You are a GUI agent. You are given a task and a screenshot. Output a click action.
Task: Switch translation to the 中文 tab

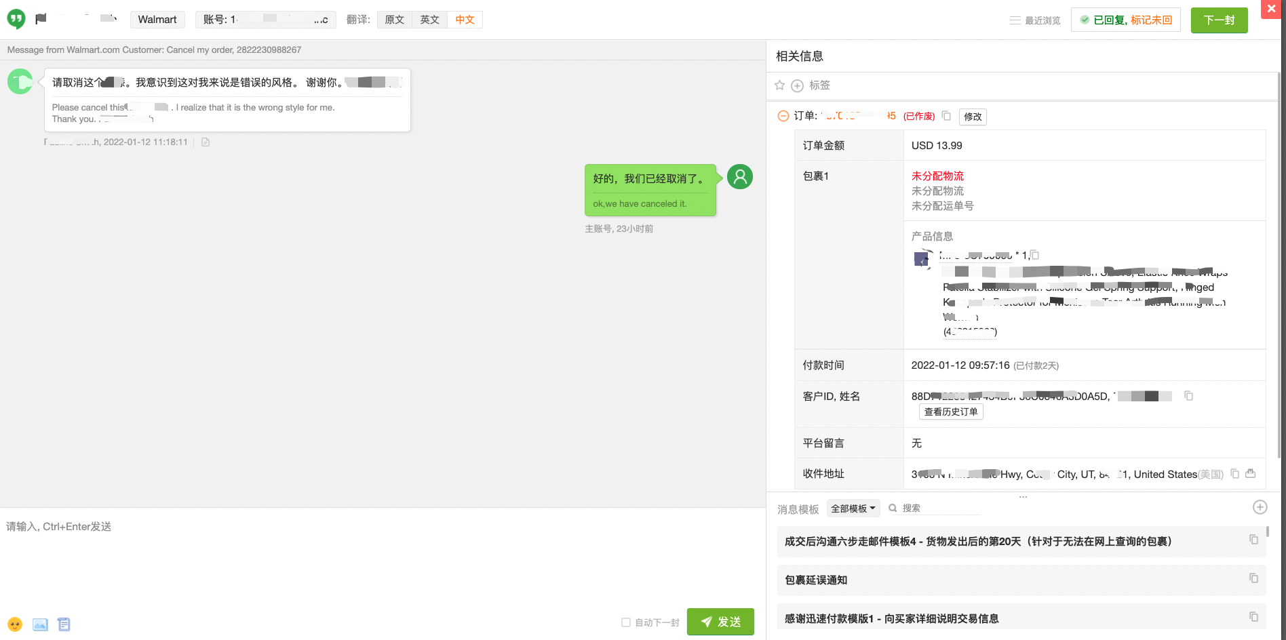[465, 20]
